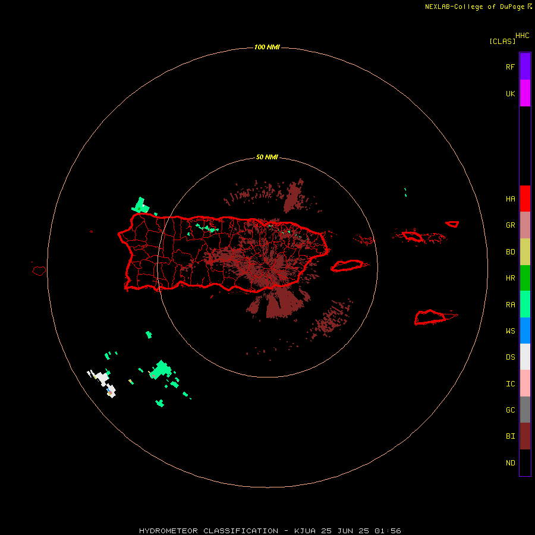This screenshot has width=535, height=535.
Task: Click the GC legend label
Action: pos(510,410)
